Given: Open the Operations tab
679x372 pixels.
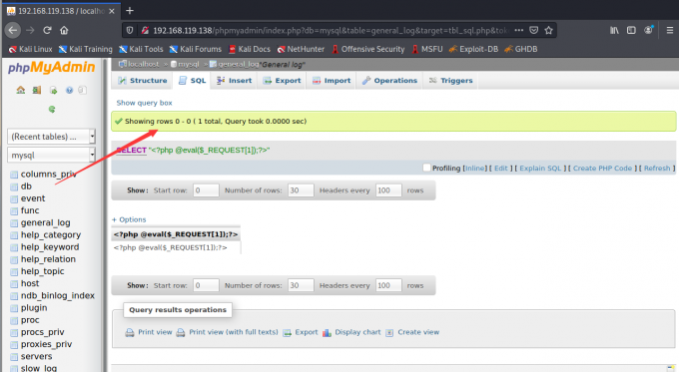Looking at the screenshot, I should tap(389, 81).
